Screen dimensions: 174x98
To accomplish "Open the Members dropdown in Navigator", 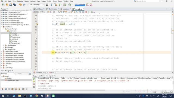I will click(8, 74).
